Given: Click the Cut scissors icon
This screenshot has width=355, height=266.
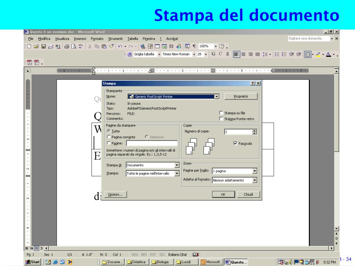Looking at the screenshot, I should point(90,46).
